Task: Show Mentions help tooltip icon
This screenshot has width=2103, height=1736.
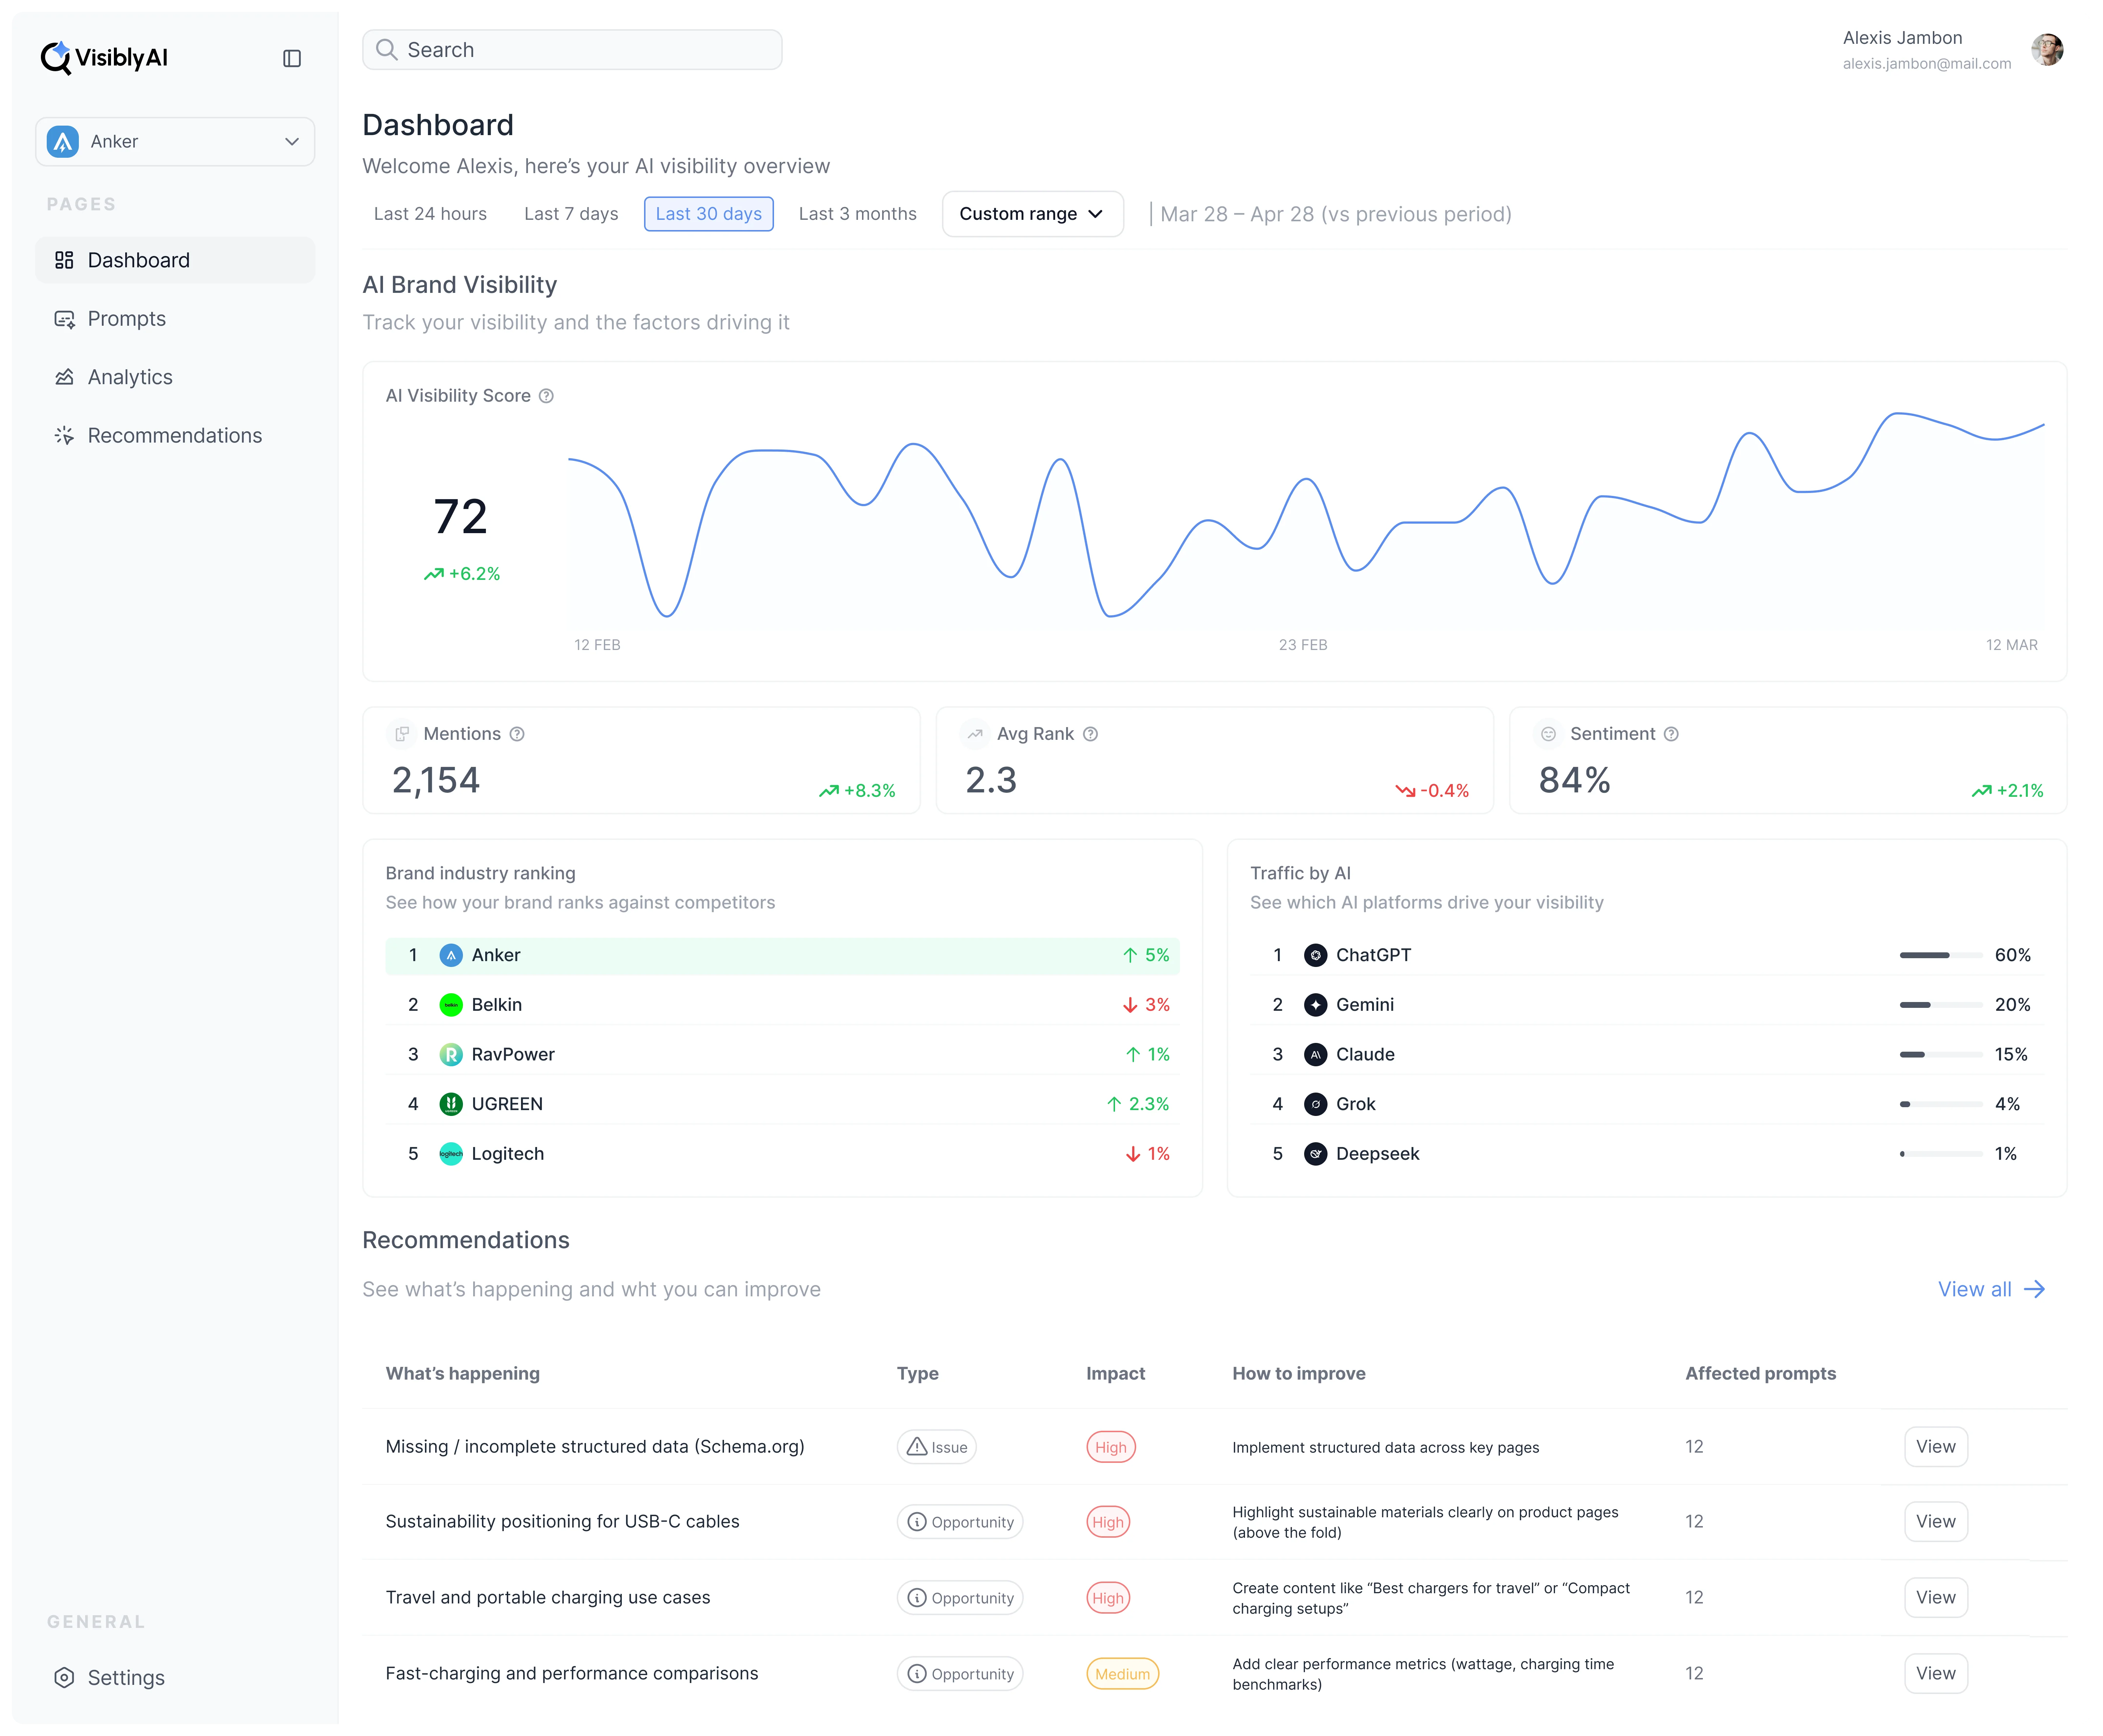Action: click(517, 734)
